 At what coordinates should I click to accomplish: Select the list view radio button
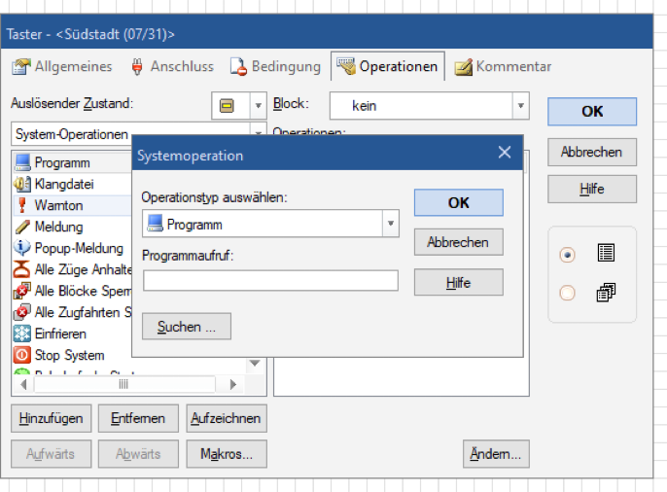pos(567,255)
